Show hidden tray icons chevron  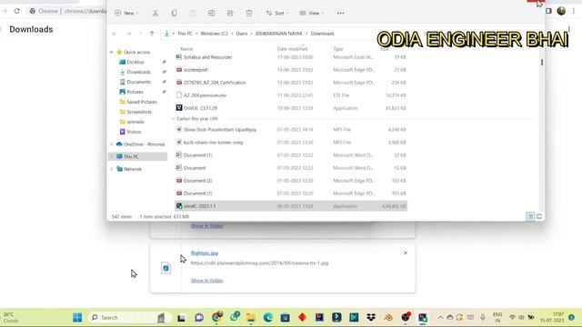(x=440, y=317)
